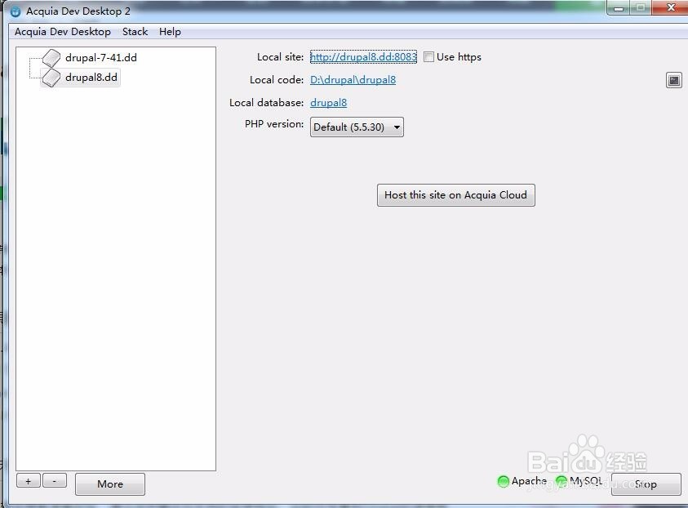Select the drupal-7-41.dd site label
This screenshot has width=688, height=508.
[101, 58]
